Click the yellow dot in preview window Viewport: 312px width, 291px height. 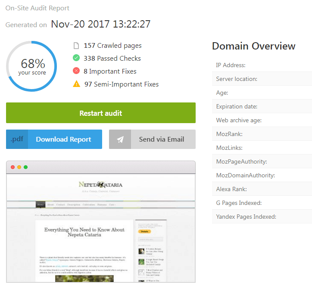click(x=19, y=167)
